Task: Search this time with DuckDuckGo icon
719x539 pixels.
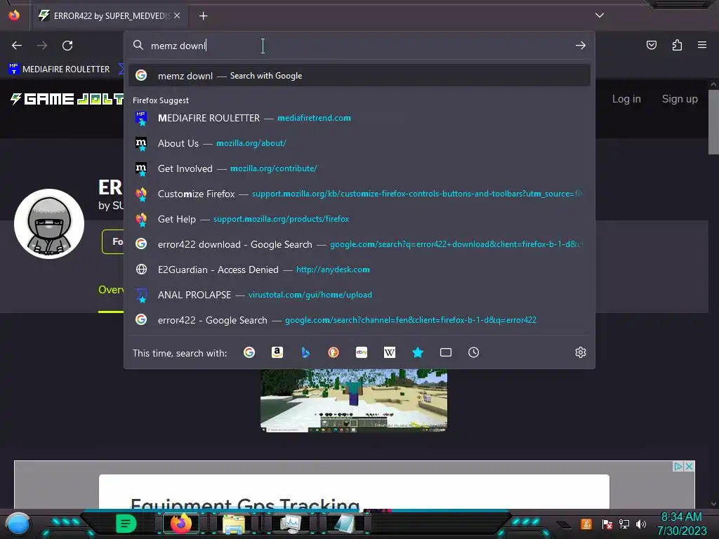Action: click(x=334, y=352)
